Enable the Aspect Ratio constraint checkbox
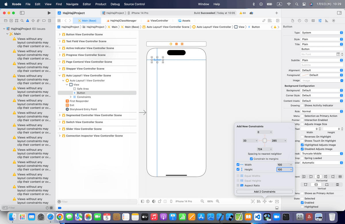This screenshot has width=345, height=224. coord(238,185)
